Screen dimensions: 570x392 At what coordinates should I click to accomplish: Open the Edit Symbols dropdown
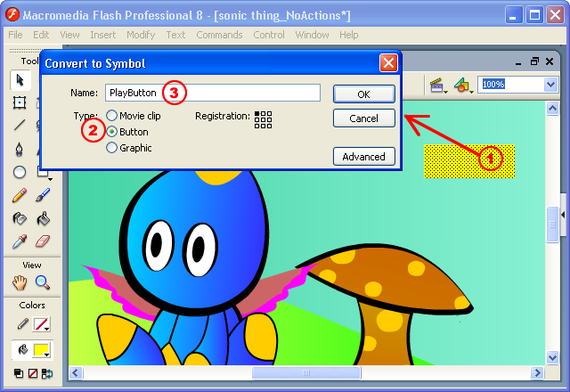coord(463,86)
